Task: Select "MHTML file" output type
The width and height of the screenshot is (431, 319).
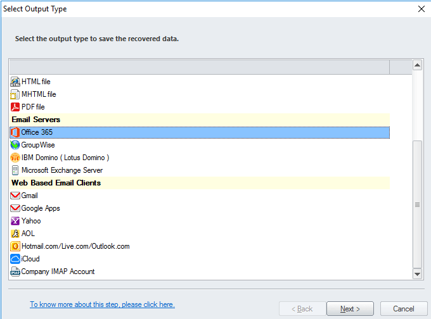Action: [x=39, y=94]
